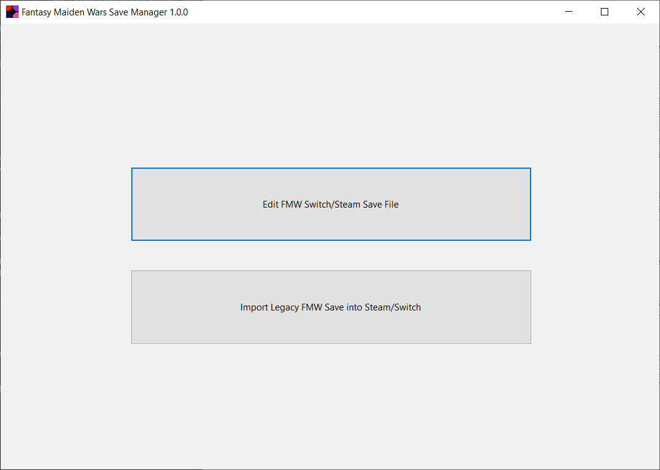Image resolution: width=660 pixels, height=470 pixels.
Task: Click the Save Manager app icon in title bar
Action: coord(12,12)
